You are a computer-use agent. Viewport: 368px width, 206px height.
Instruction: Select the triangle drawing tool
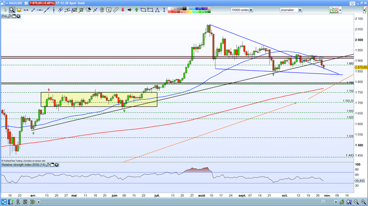pyautogui.click(x=157, y=10)
